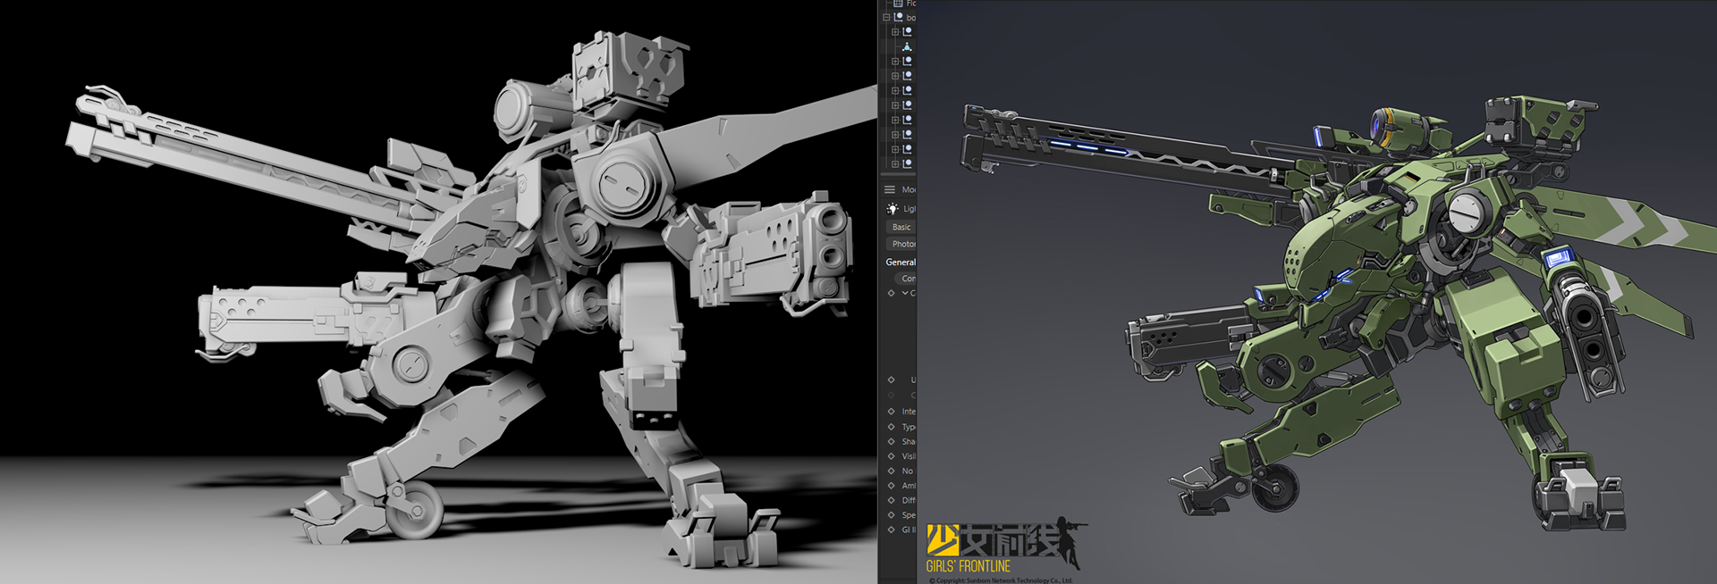
Task: Open the attribute manager hamburger menu
Action: (x=890, y=189)
